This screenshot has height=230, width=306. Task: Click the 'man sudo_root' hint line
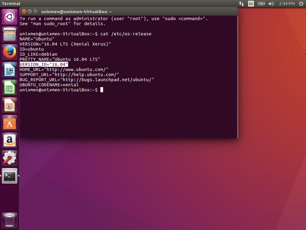[63, 24]
